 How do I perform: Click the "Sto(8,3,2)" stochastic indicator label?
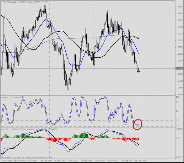point(6,97)
